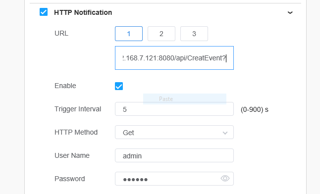320x194 pixels.
Task: Collapse the HTTP Notification section chevron
Action: [290, 13]
